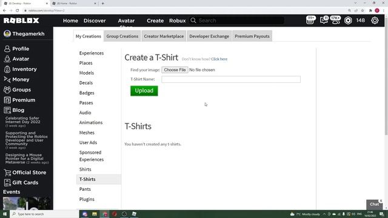Screen dimensions: 388x218
Task: Open the Chat button
Action: pos(375,205)
